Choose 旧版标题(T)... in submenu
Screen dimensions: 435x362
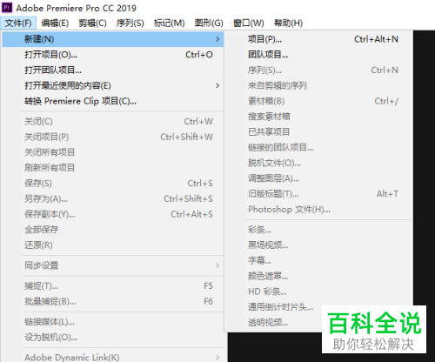(319, 194)
